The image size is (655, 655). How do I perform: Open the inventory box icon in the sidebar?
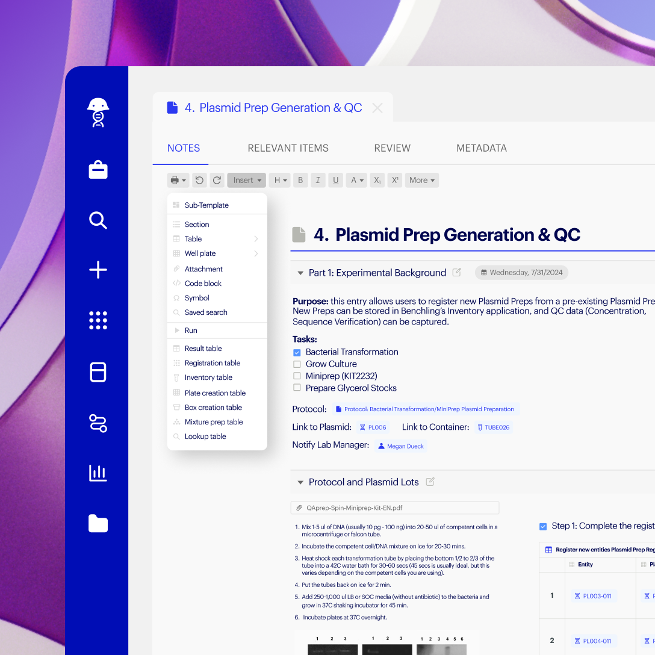[98, 372]
